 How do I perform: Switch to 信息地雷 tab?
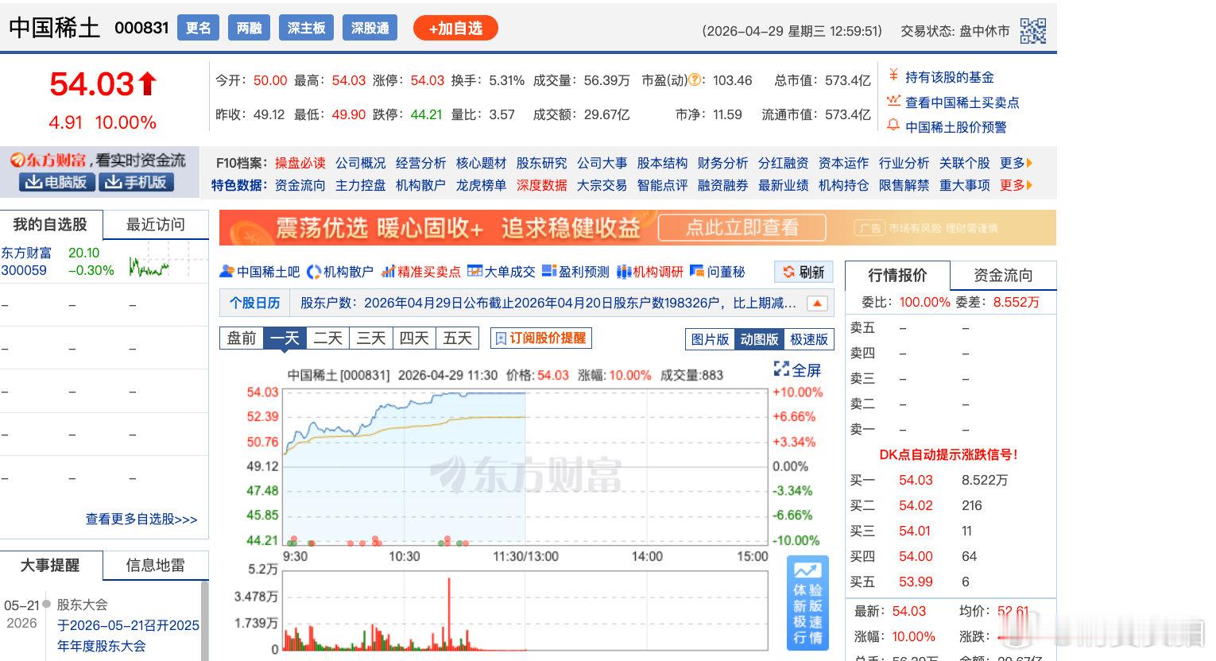[156, 566]
